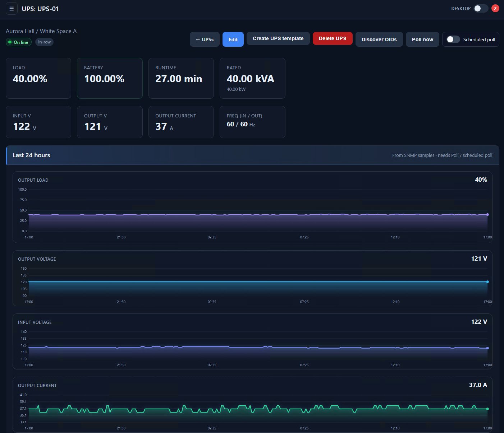Click the RATED 40.00 kVA card
Screen dimensions: 504x433
[252, 78]
